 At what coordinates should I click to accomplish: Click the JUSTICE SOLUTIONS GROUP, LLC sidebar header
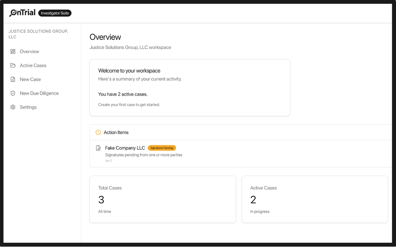38,34
